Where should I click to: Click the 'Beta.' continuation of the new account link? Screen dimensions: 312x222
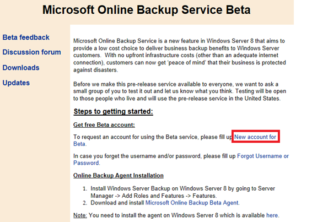pos(80,144)
